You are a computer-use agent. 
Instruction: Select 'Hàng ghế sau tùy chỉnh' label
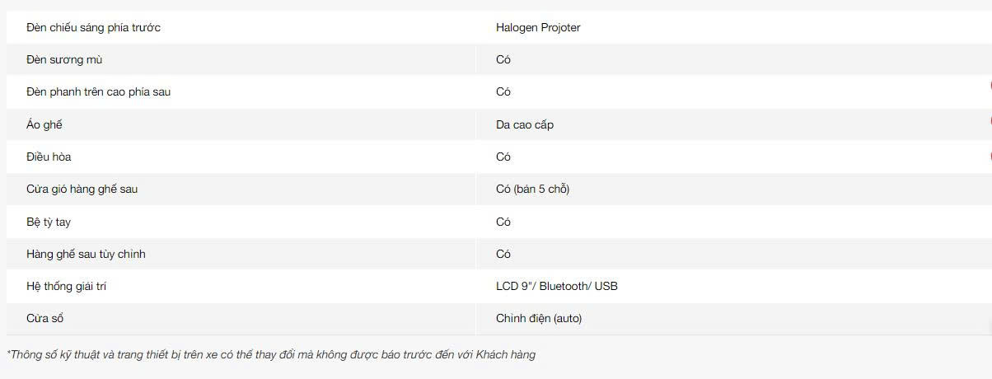(86, 254)
